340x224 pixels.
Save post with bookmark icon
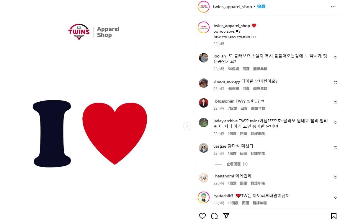(334, 216)
